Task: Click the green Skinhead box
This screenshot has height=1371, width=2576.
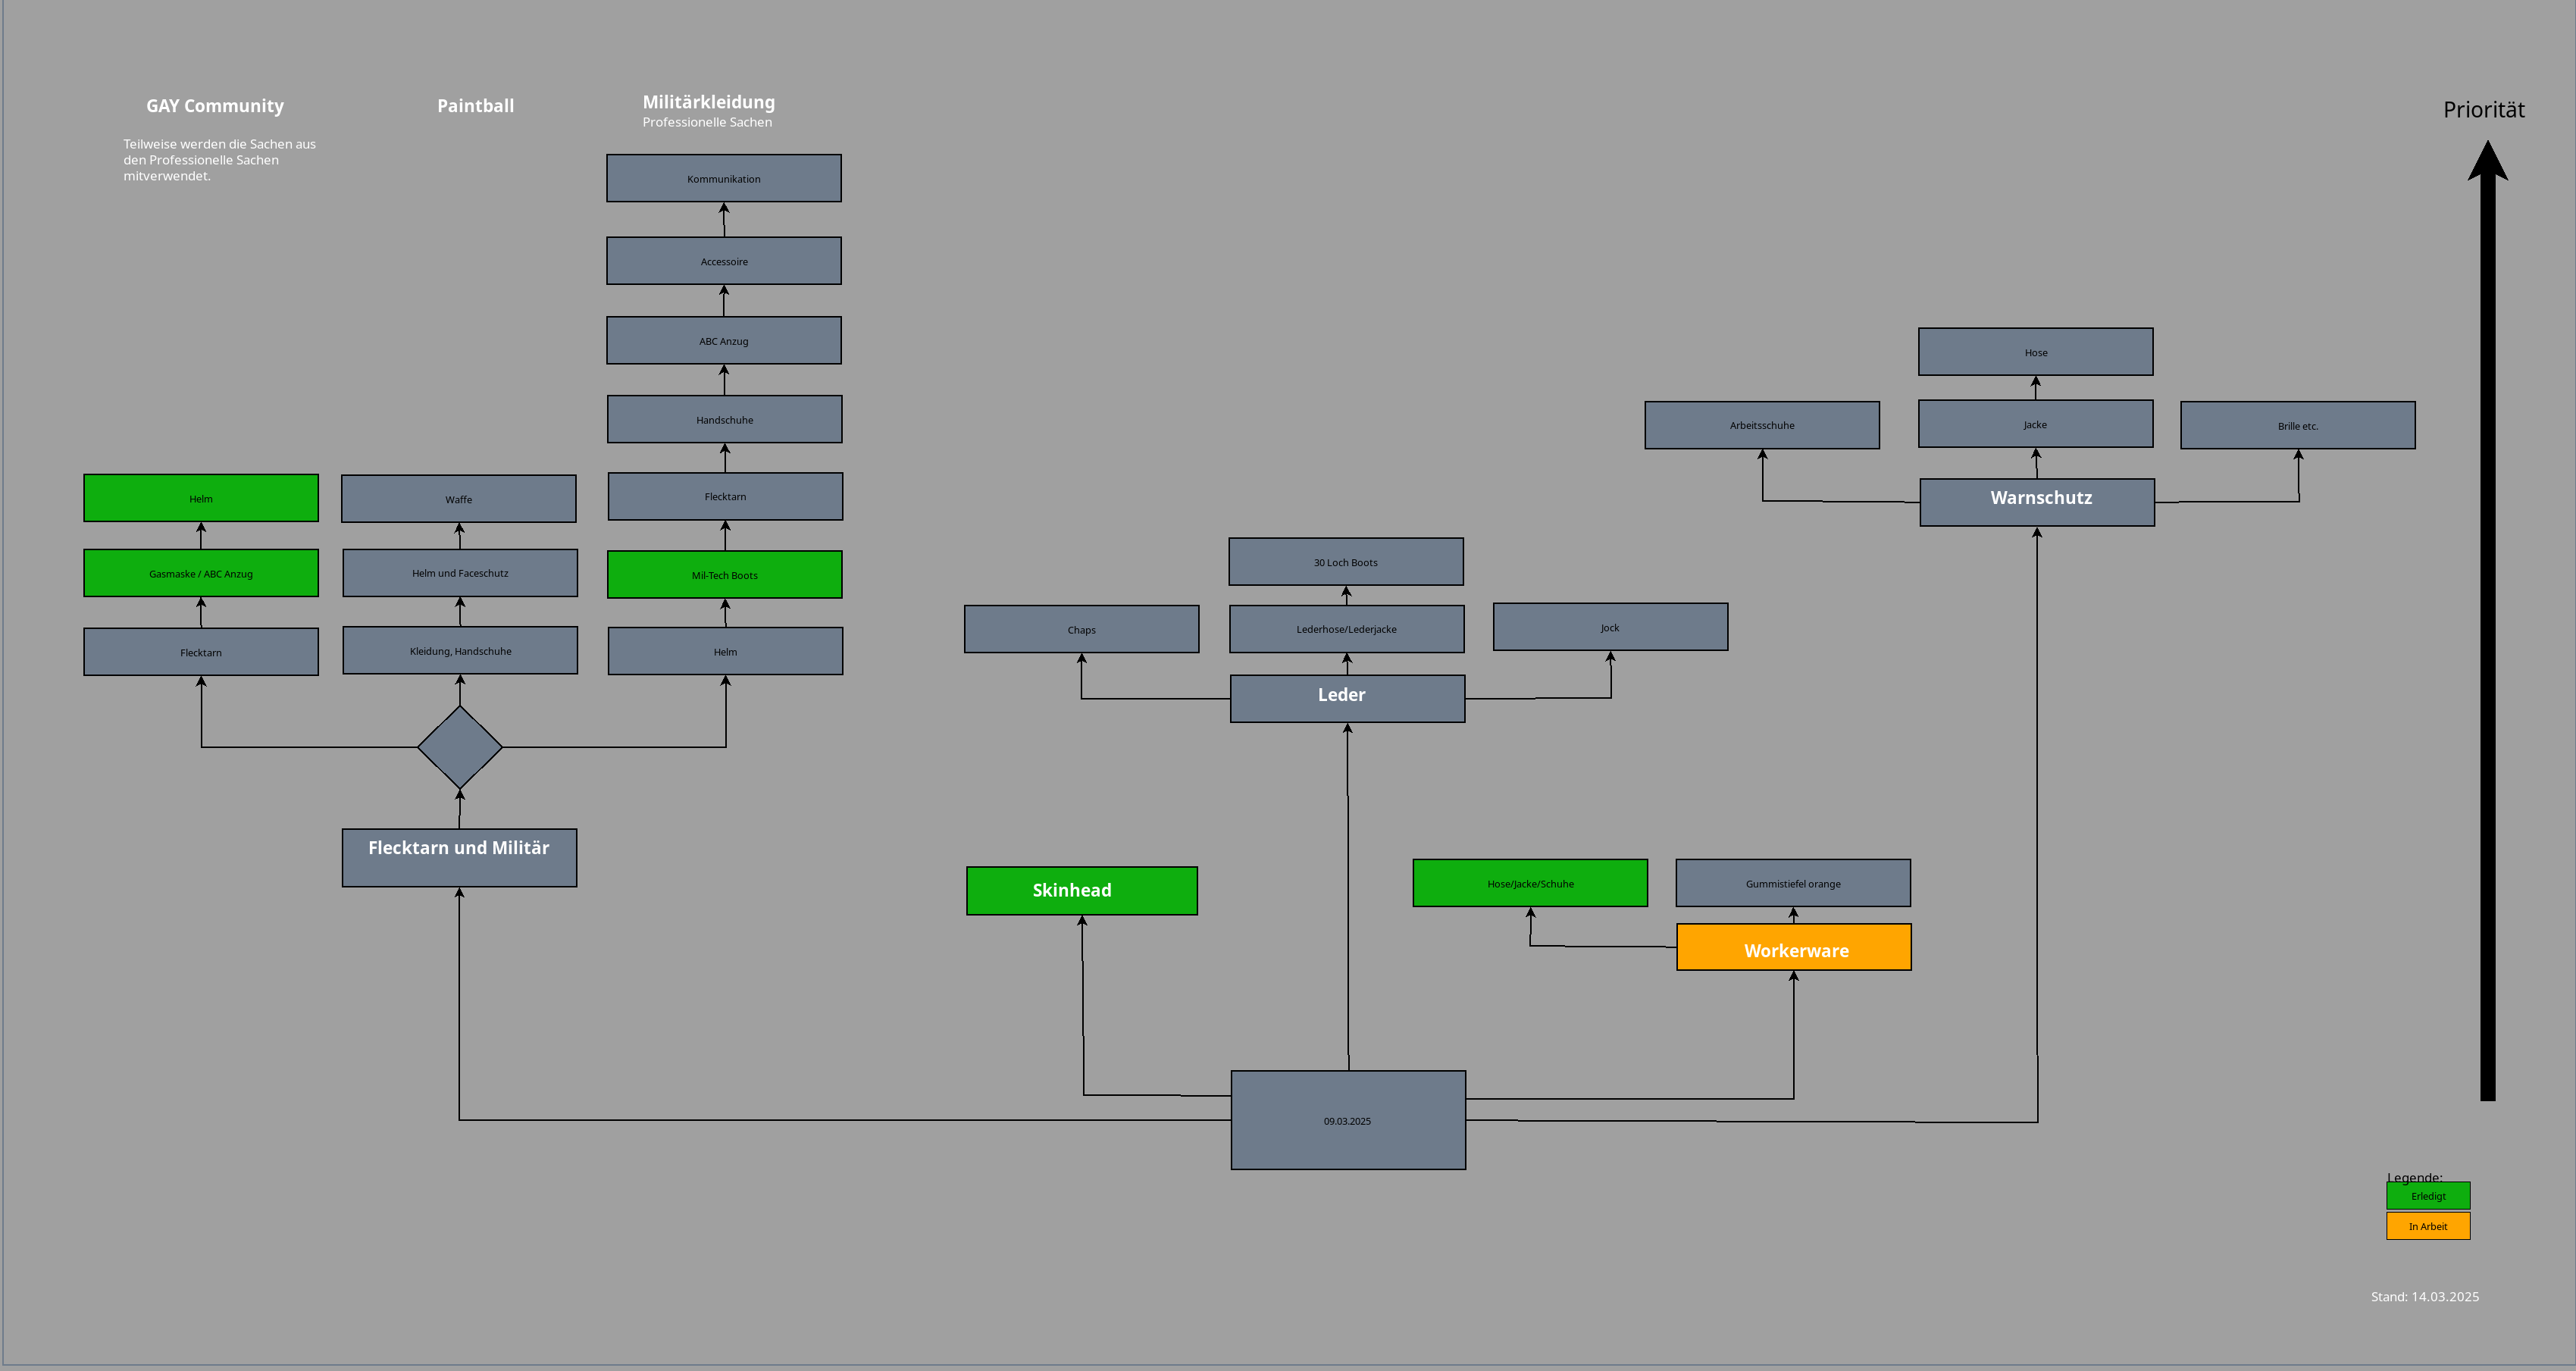Action: (x=1081, y=890)
